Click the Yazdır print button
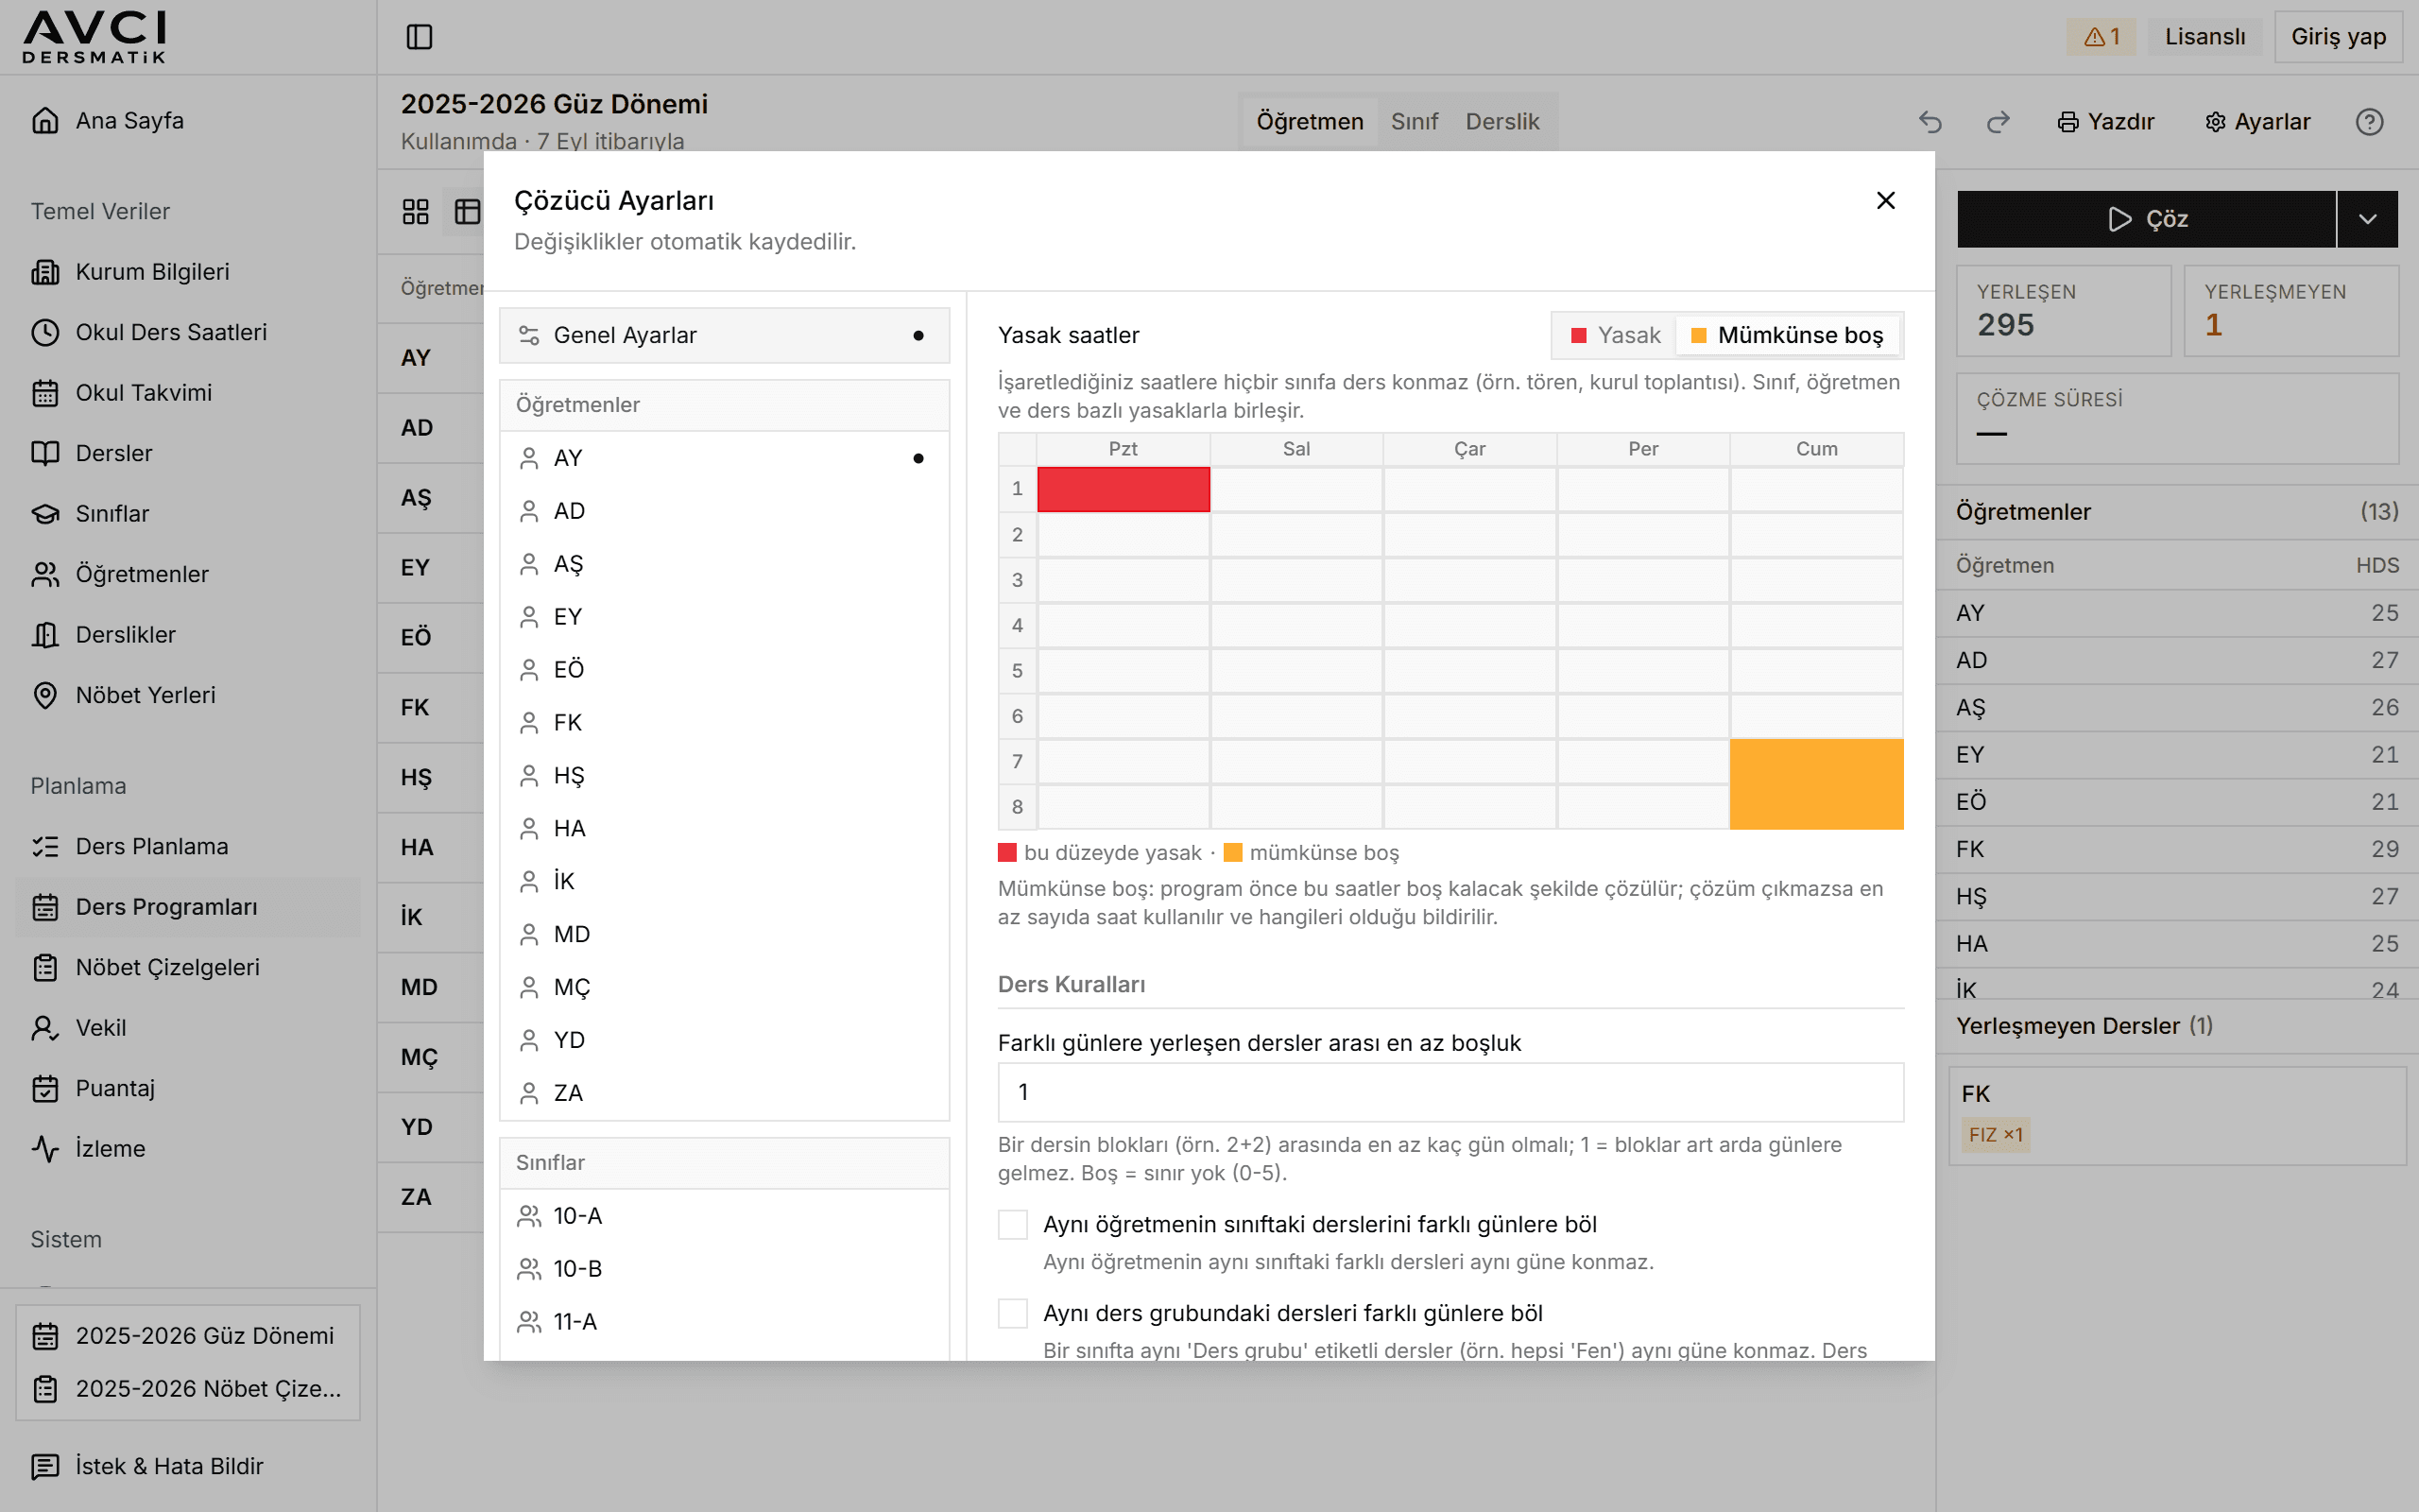The width and height of the screenshot is (2419, 1512). 2106,122
